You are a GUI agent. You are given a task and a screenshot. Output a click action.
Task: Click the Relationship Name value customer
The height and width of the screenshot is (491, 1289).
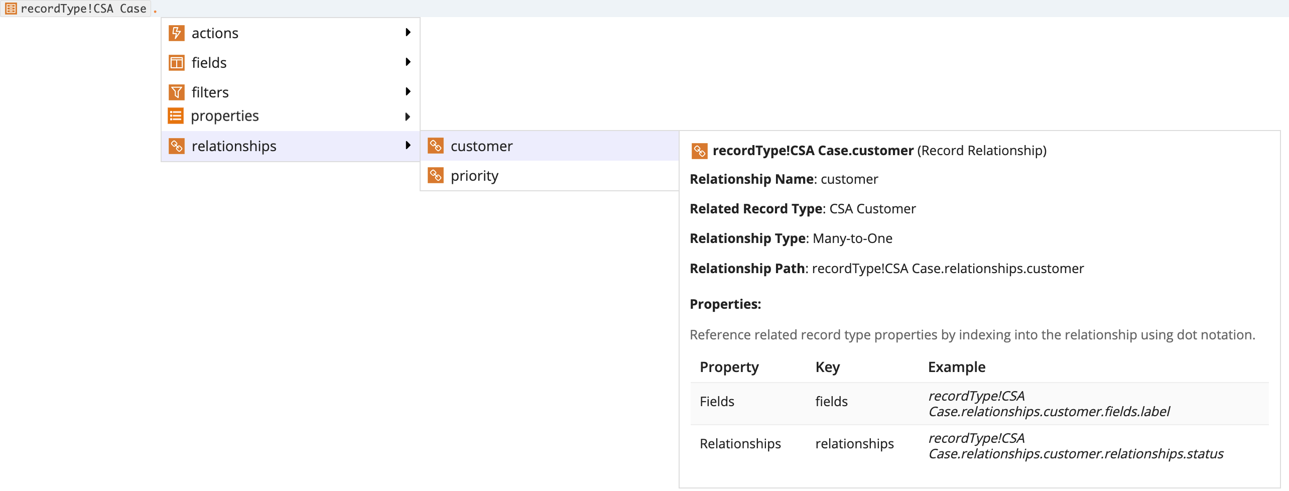[849, 179]
